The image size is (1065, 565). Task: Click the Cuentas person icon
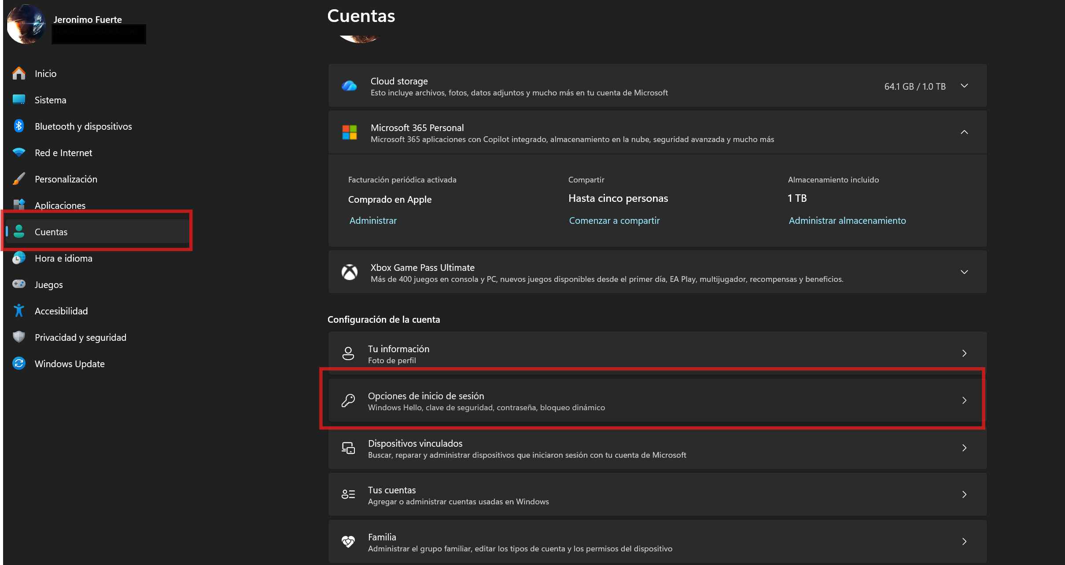[19, 232]
